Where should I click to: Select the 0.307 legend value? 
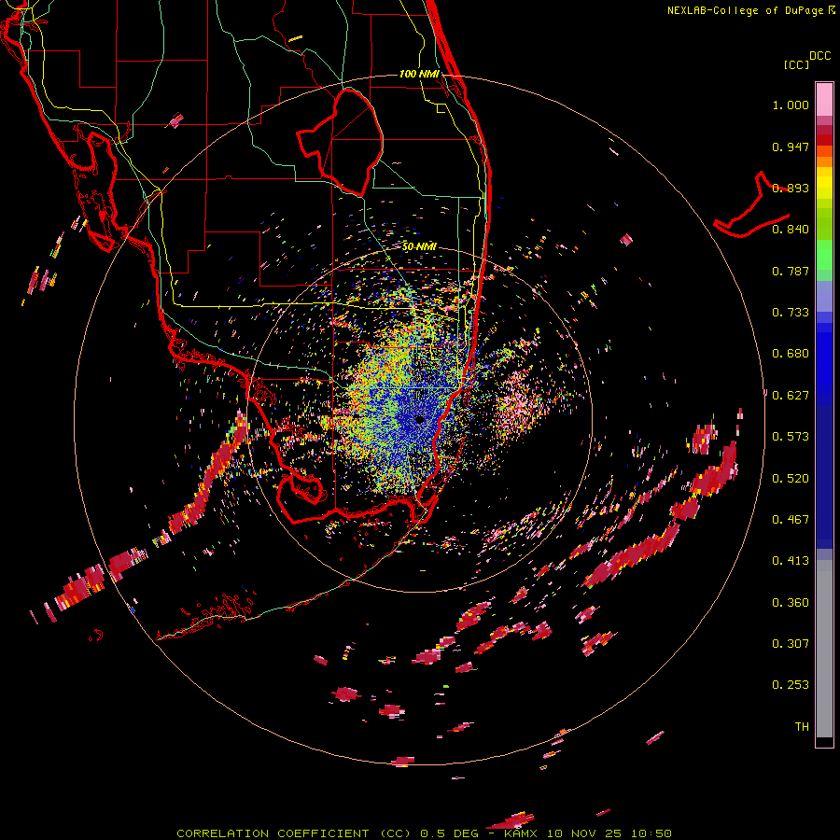tap(791, 644)
